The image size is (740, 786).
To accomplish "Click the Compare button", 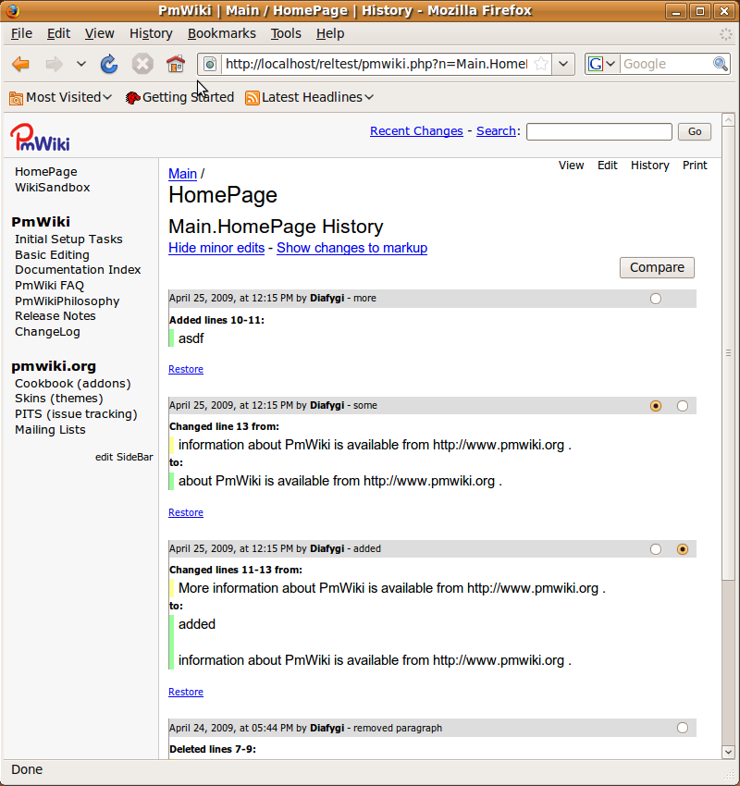I will (657, 267).
